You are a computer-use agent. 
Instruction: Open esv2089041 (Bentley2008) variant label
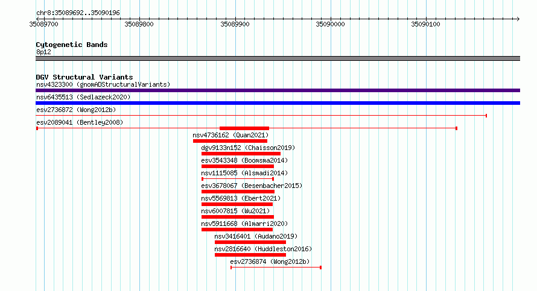click(80, 122)
